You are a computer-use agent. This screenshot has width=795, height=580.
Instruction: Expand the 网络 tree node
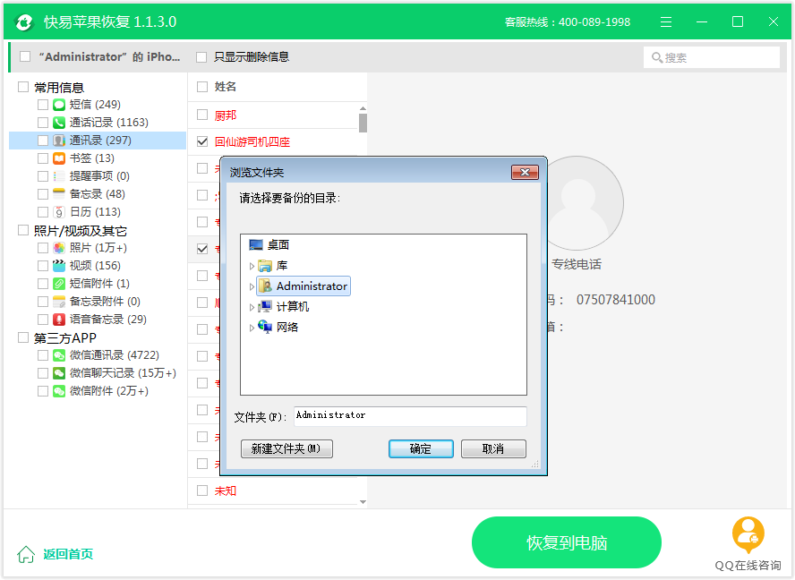click(x=252, y=328)
